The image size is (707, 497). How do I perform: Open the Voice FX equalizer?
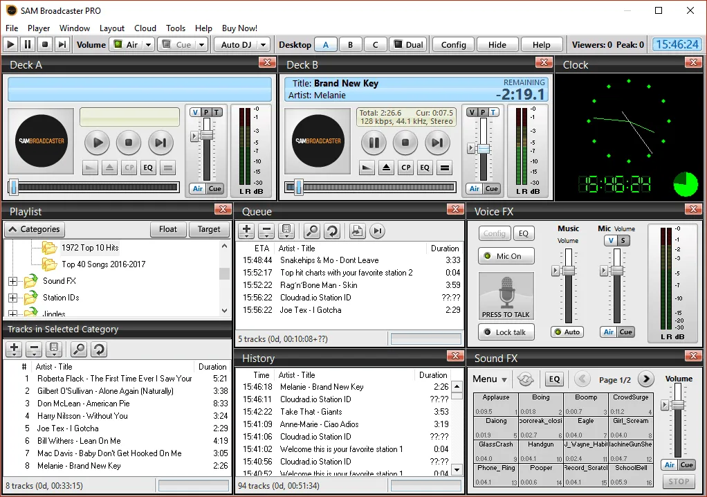pos(524,233)
